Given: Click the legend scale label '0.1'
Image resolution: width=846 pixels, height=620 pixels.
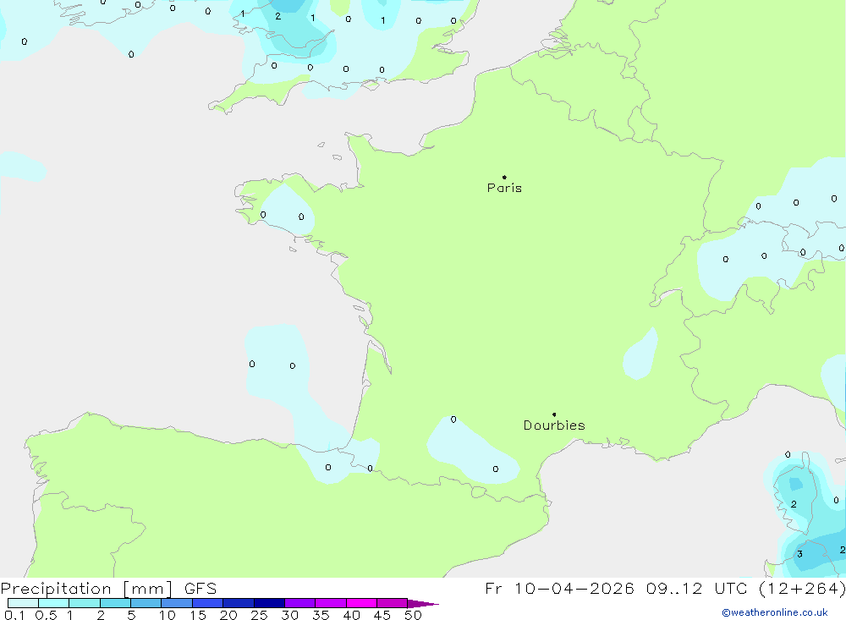Looking at the screenshot, I should point(14,615).
